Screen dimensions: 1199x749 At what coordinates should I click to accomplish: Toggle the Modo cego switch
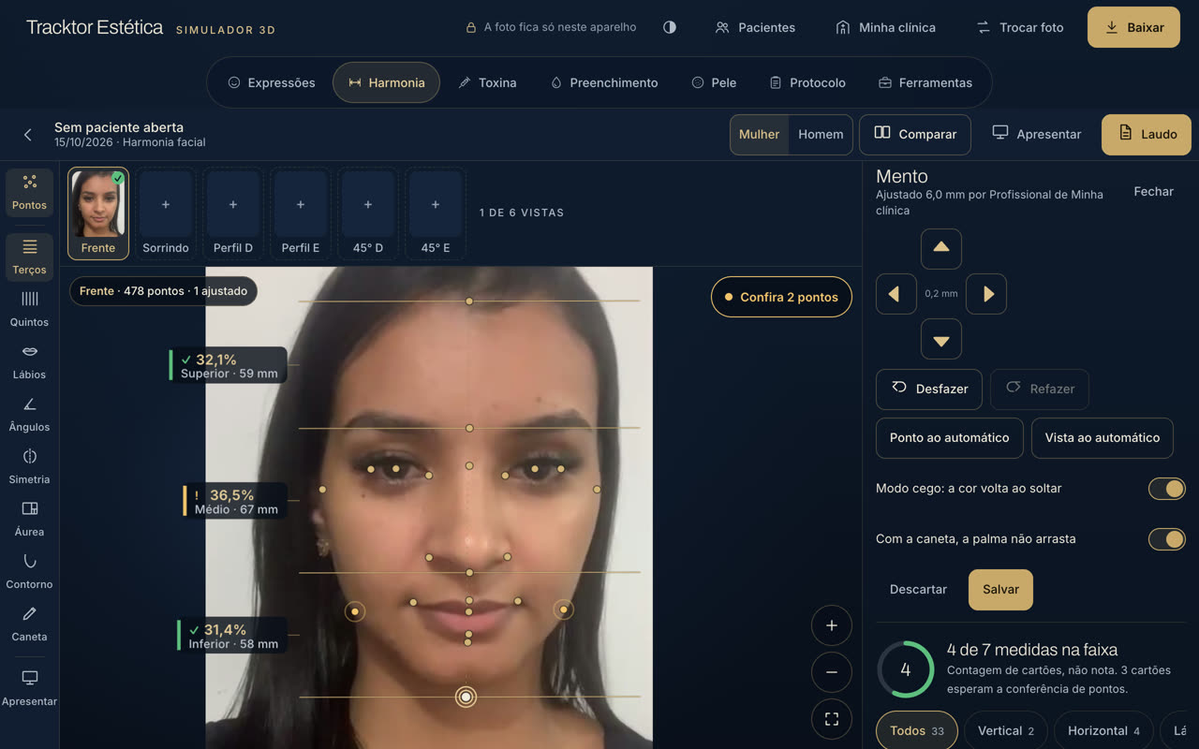point(1167,489)
